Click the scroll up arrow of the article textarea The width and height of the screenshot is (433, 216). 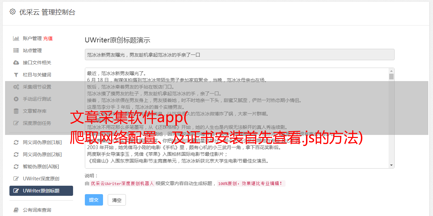coord(391,71)
